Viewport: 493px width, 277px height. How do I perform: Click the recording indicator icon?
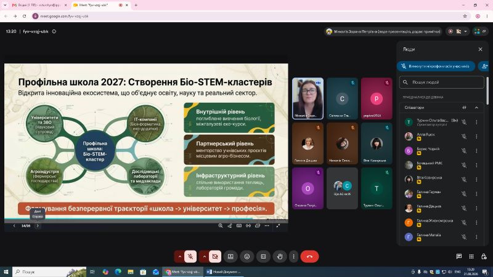click(450, 31)
